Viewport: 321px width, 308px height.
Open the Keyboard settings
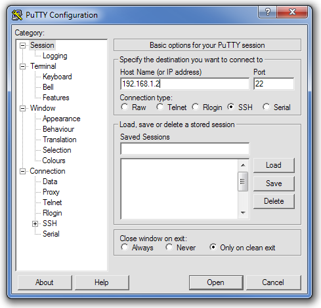point(57,77)
